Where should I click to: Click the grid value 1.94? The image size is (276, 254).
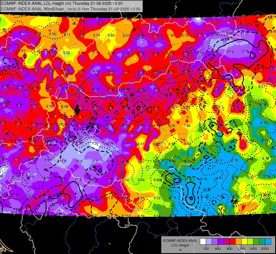pyautogui.click(x=81, y=71)
